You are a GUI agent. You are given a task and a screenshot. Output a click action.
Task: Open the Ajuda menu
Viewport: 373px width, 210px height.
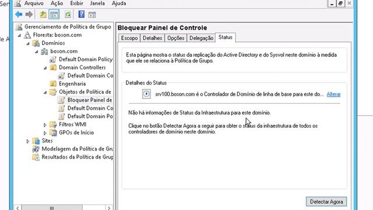click(119, 3)
